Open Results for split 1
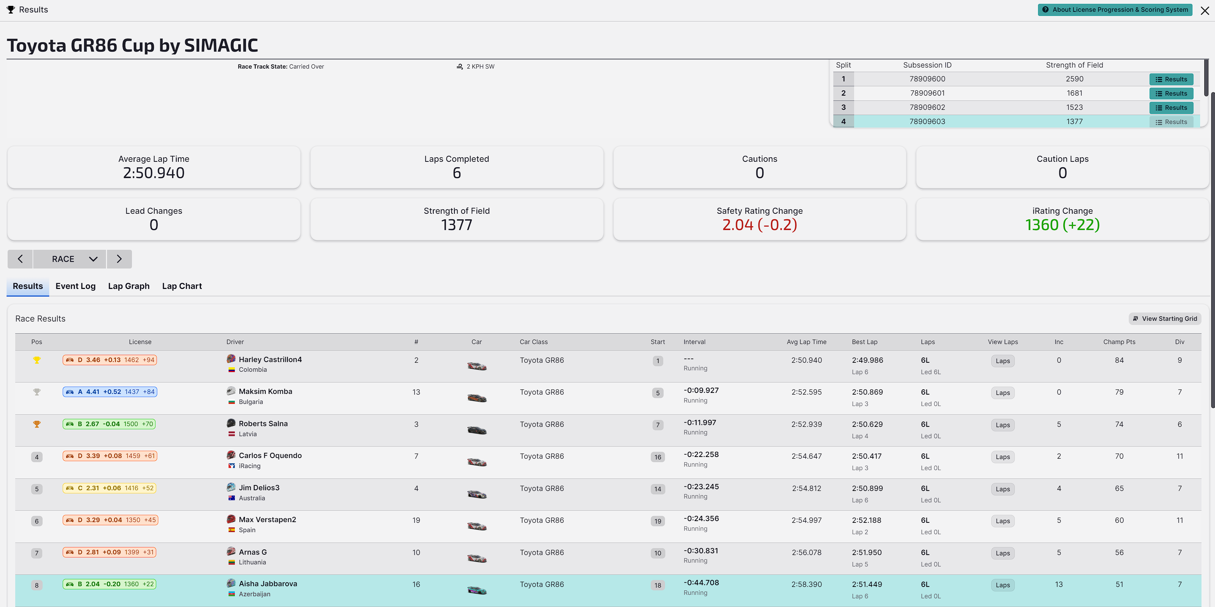This screenshot has width=1215, height=607. [1171, 79]
